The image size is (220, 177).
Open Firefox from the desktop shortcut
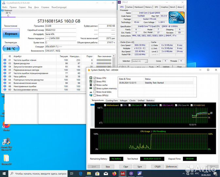6,125
